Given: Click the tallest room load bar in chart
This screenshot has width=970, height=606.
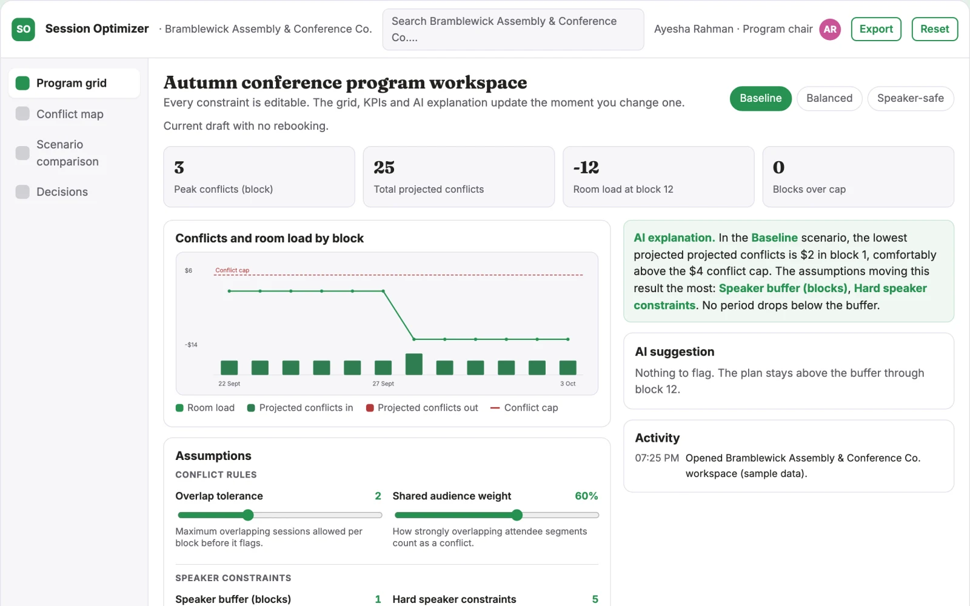Looking at the screenshot, I should (414, 364).
